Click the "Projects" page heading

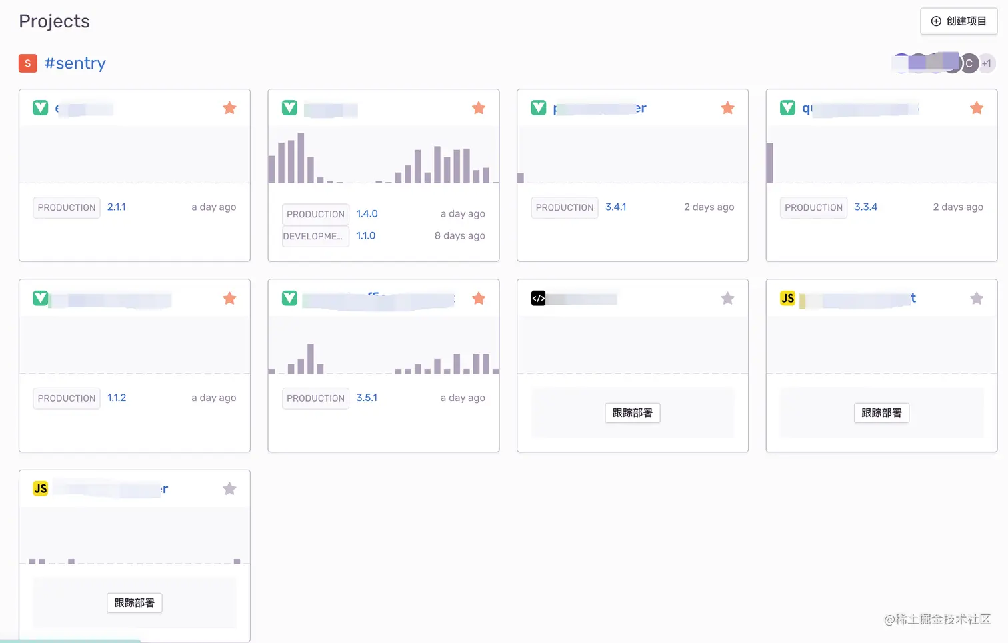(x=54, y=21)
